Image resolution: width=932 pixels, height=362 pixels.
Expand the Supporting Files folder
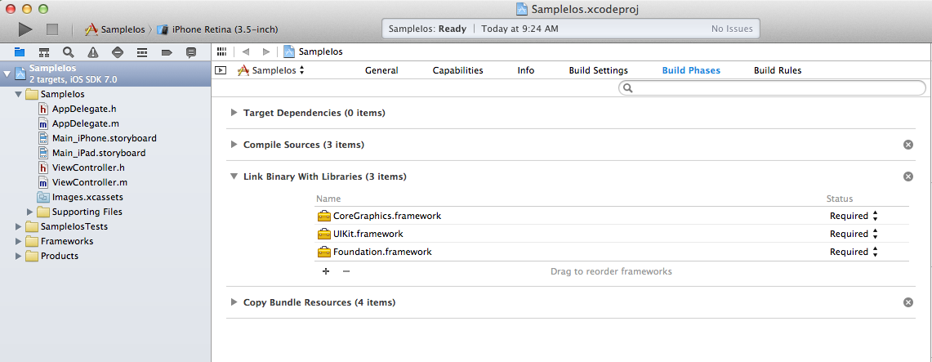(29, 212)
